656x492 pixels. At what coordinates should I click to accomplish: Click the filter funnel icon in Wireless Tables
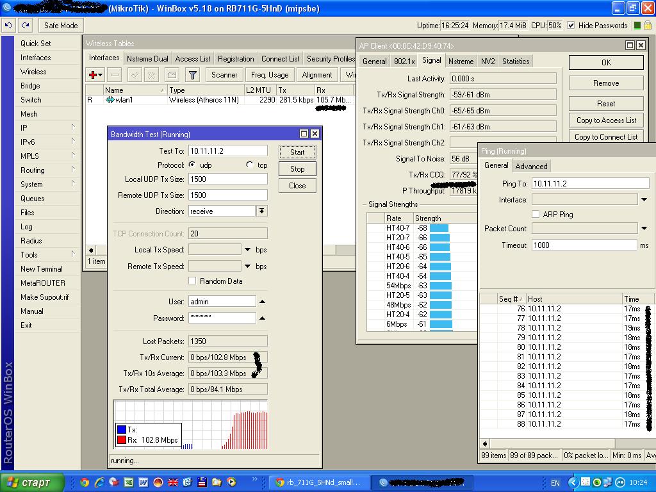[192, 75]
